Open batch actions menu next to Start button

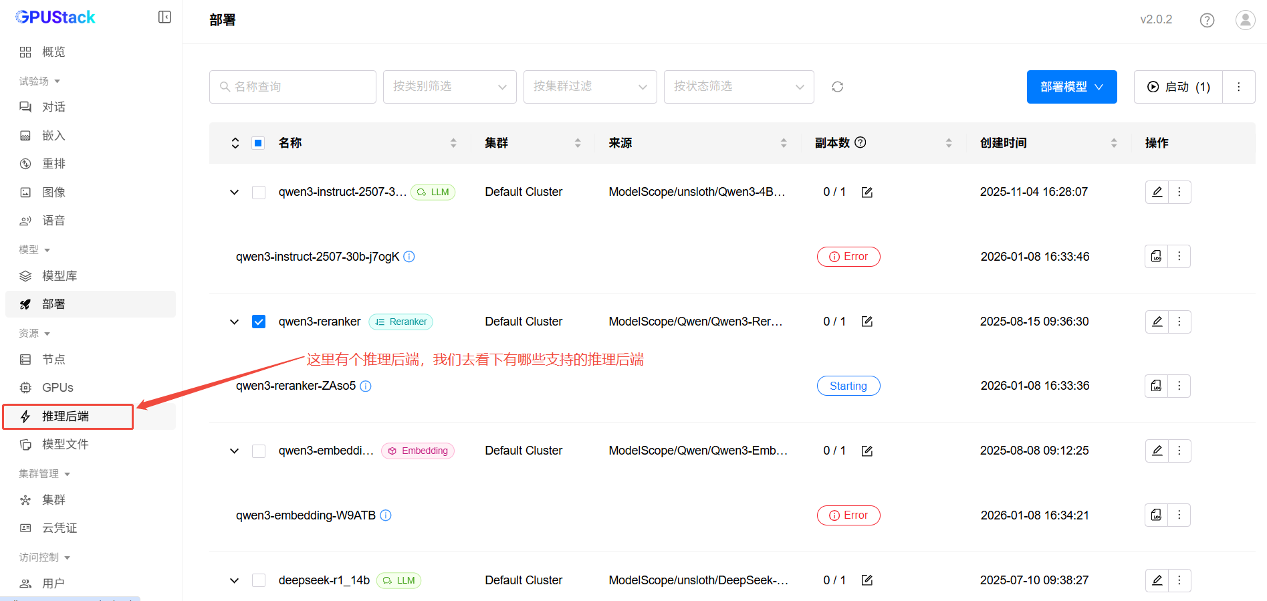(1239, 87)
